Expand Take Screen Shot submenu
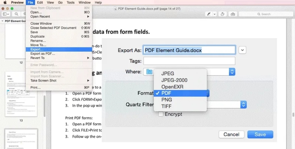This screenshot has width=295, height=149. pyautogui.click(x=59, y=80)
